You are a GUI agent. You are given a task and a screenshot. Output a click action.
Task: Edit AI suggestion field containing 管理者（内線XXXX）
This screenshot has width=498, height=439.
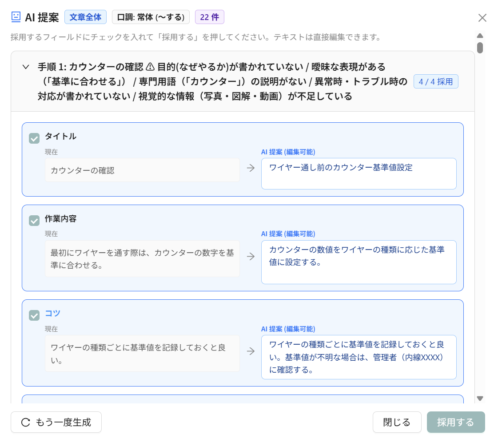(359, 357)
